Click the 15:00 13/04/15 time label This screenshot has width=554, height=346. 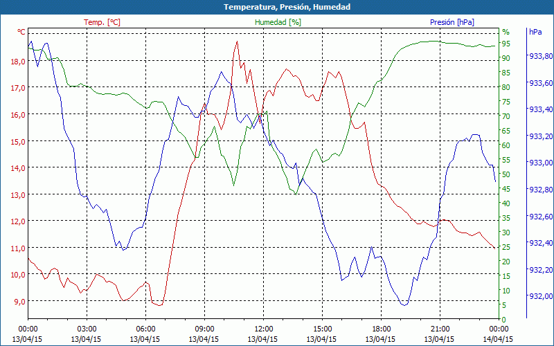(x=321, y=334)
